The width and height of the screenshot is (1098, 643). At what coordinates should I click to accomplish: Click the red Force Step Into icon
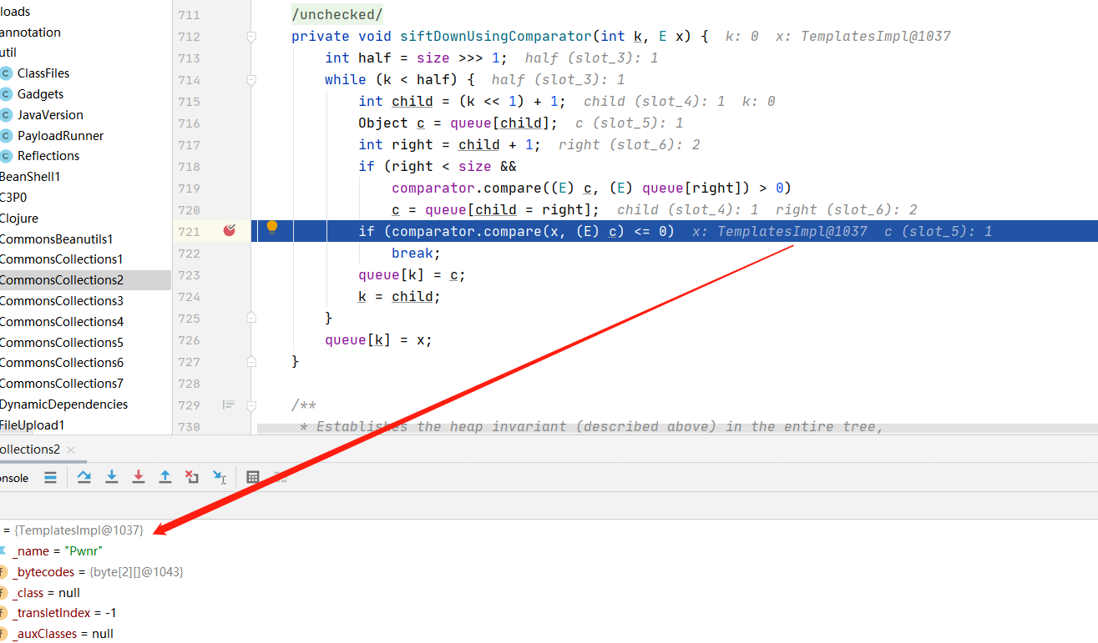tap(139, 477)
